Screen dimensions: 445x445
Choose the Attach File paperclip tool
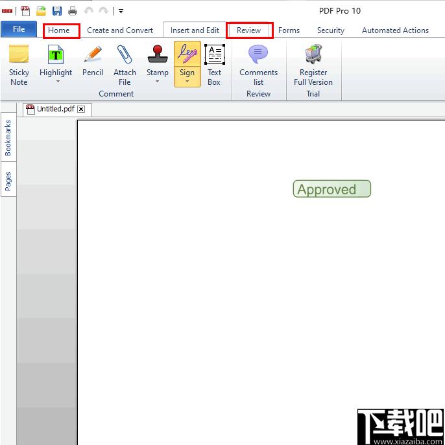125,65
